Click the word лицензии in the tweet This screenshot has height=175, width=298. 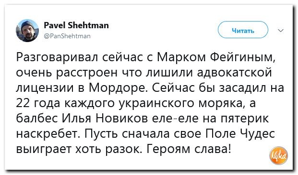[45, 88]
